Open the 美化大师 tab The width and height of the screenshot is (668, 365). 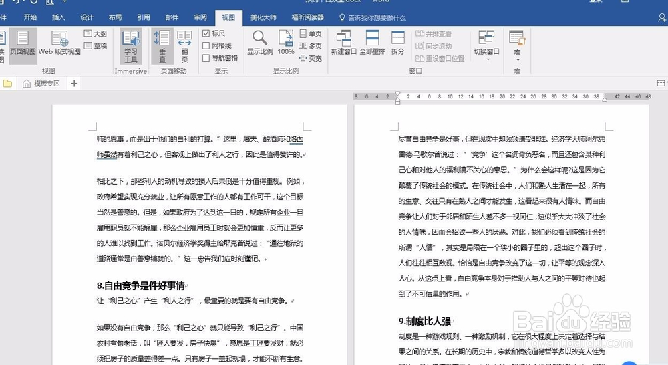[x=263, y=17]
